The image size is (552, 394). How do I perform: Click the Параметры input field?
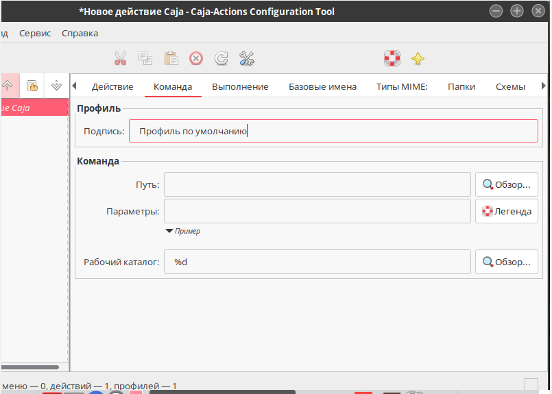pos(317,211)
